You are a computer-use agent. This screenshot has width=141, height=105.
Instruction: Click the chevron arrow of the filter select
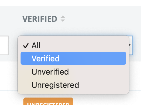tap(130, 45)
